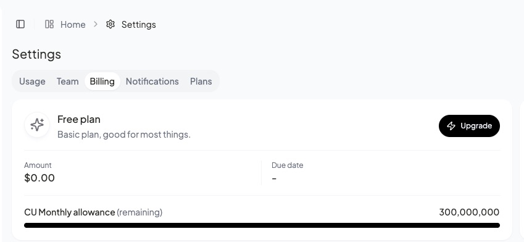Click the lightning bolt icon on Upgrade

pyautogui.click(x=451, y=126)
